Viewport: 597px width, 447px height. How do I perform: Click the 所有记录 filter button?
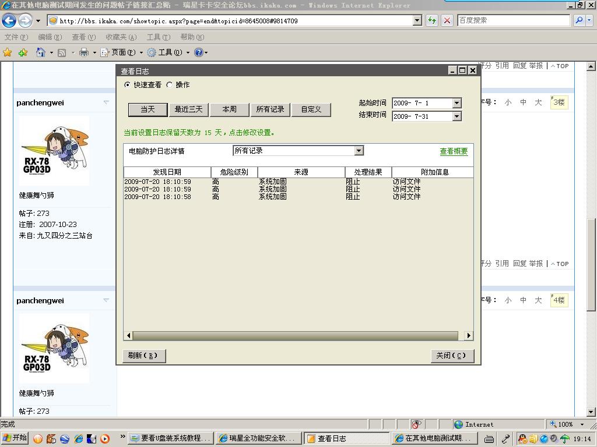tap(271, 109)
